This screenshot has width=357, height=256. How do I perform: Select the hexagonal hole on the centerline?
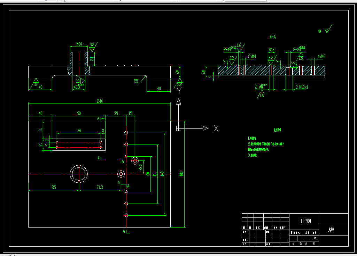pyautogui.click(x=121, y=174)
